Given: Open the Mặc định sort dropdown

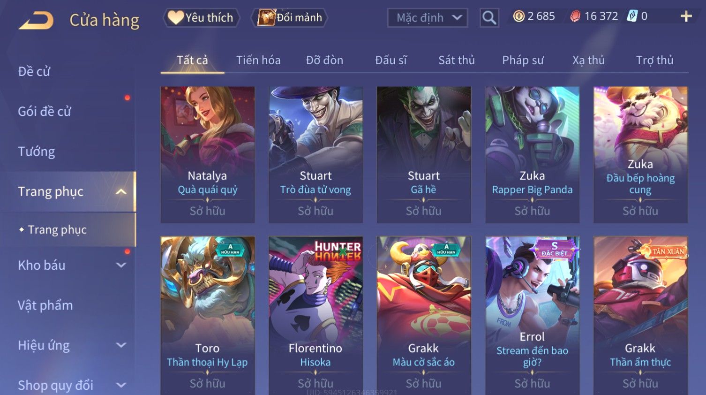Looking at the screenshot, I should 428,18.
